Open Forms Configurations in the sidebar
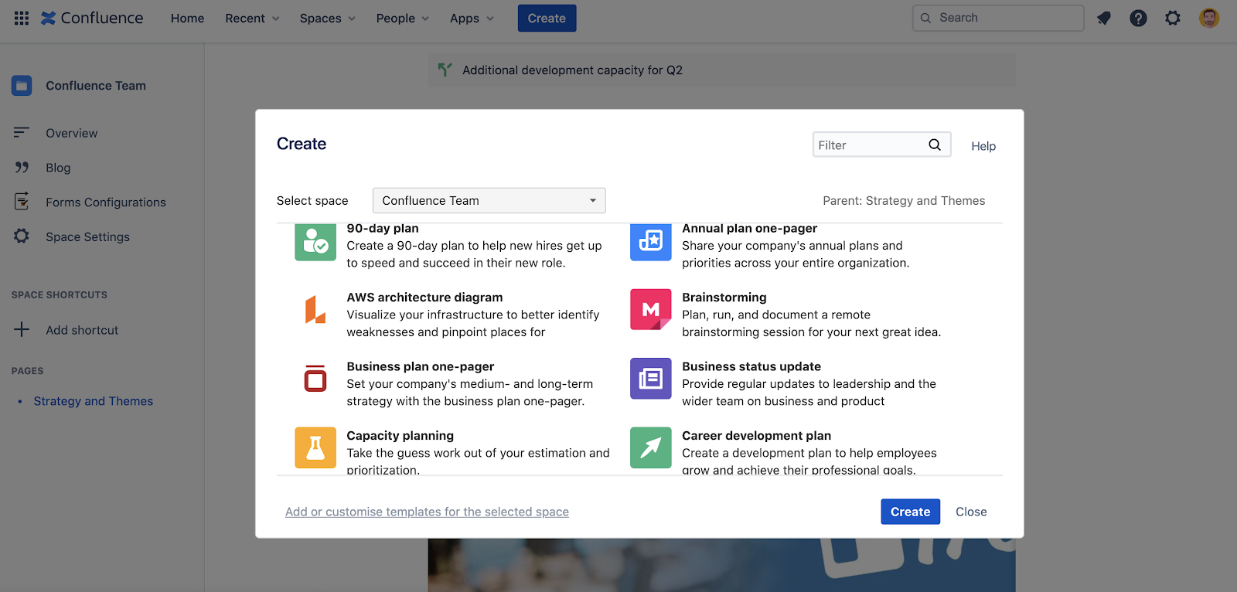This screenshot has height=592, width=1237. click(106, 202)
